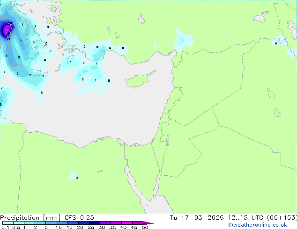This screenshot has height=229, width=297.
Task: Click the legend value label '25'
Action: [x=91, y=227]
